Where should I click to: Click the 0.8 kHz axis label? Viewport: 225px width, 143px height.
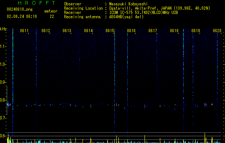click(x=3, y=100)
